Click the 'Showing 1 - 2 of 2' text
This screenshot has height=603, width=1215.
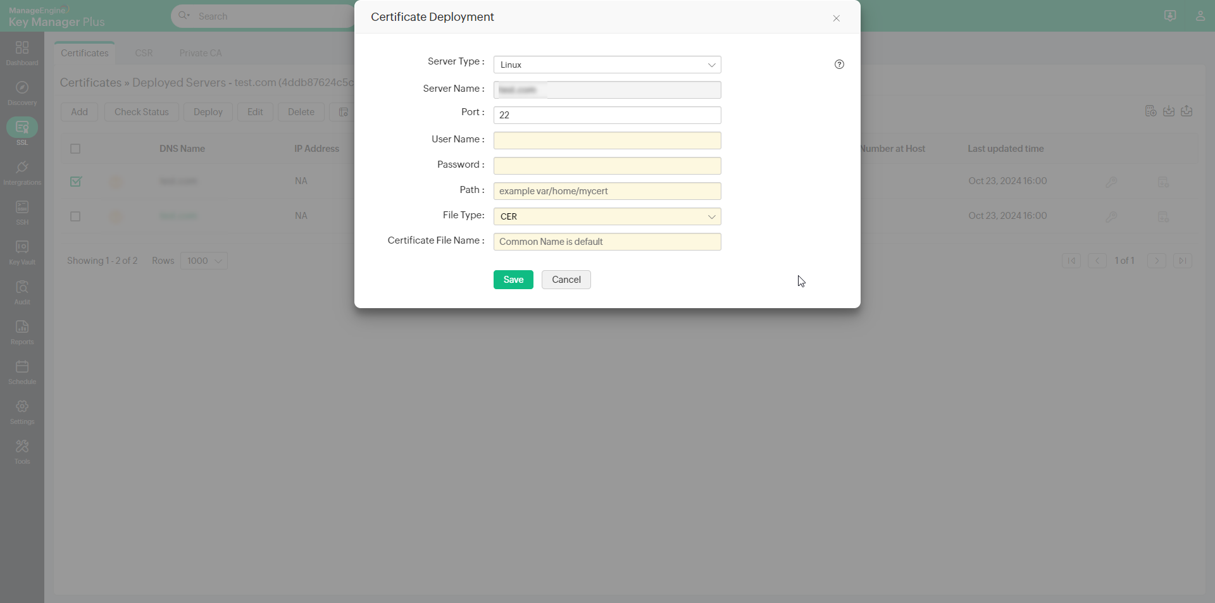pos(103,261)
